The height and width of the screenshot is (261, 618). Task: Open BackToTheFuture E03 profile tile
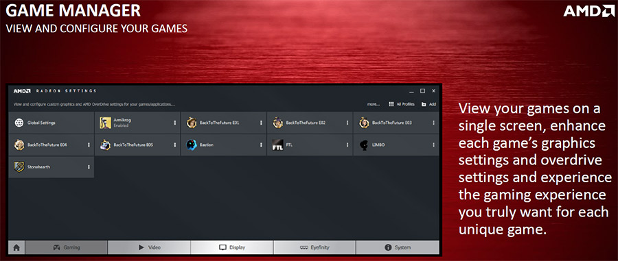[x=396, y=123]
